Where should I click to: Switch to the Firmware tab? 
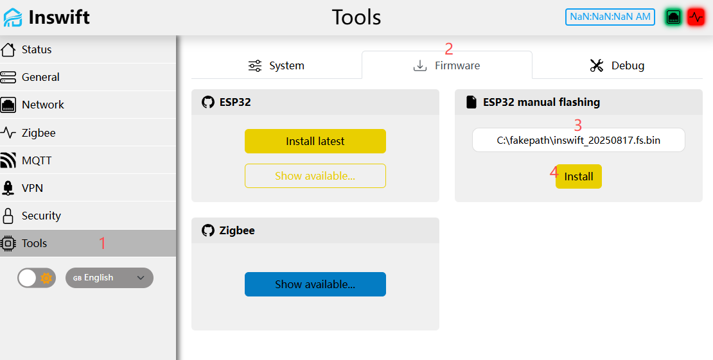(447, 65)
